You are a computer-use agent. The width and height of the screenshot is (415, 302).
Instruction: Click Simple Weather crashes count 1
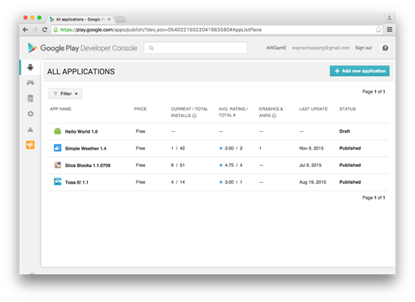(260, 148)
